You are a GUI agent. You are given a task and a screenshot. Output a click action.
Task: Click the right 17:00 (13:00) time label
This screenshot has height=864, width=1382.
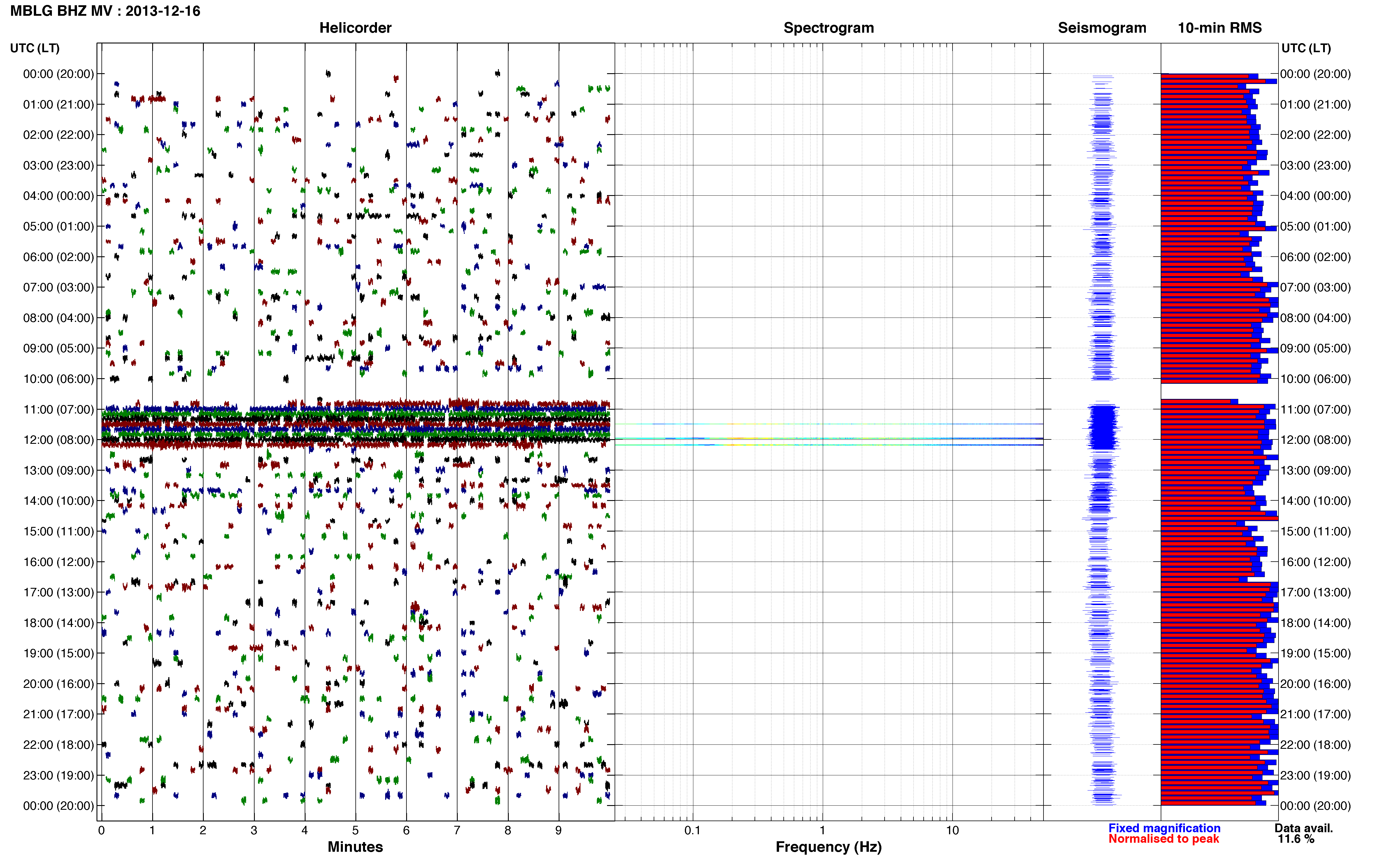click(1315, 593)
